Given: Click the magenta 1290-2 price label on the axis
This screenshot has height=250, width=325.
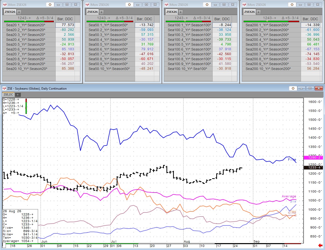Looking at the screenshot, I should pyautogui.click(x=314, y=158).
